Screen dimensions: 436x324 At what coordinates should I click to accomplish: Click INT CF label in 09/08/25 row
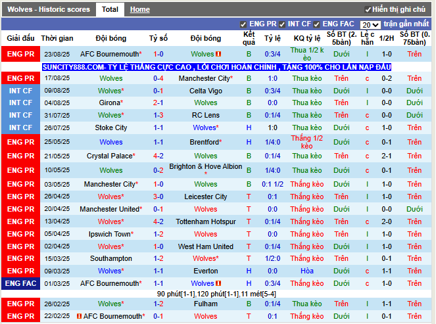[x=20, y=91]
